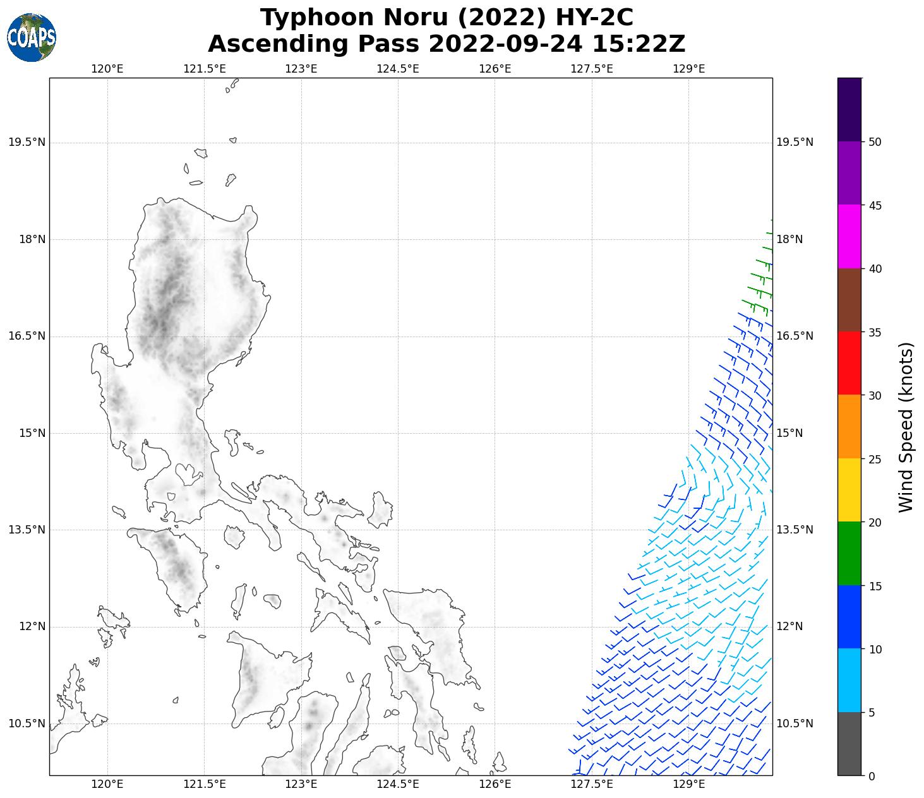This screenshot has height=798, width=924.
Task: Click the 50 tick label on colorbar
Action: tap(875, 142)
